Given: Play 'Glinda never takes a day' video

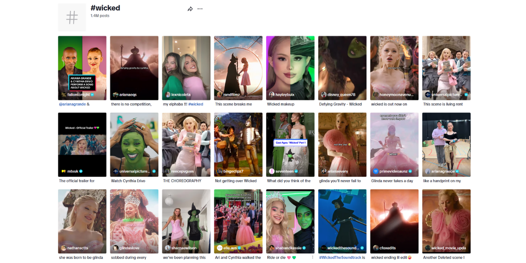Looking at the screenshot, I should click(394, 145).
